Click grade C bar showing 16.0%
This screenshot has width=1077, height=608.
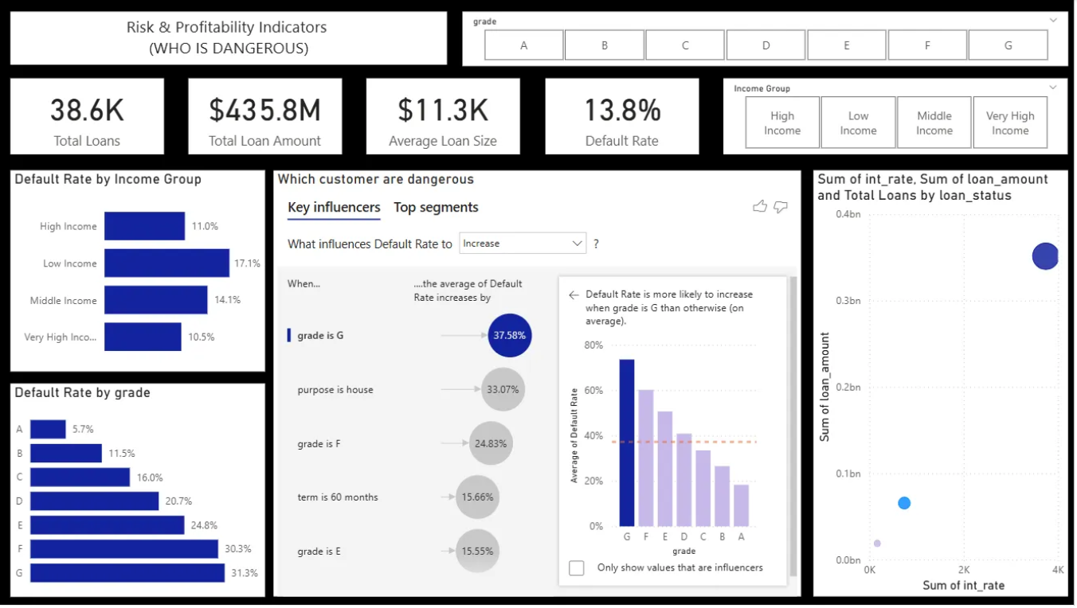tap(80, 477)
